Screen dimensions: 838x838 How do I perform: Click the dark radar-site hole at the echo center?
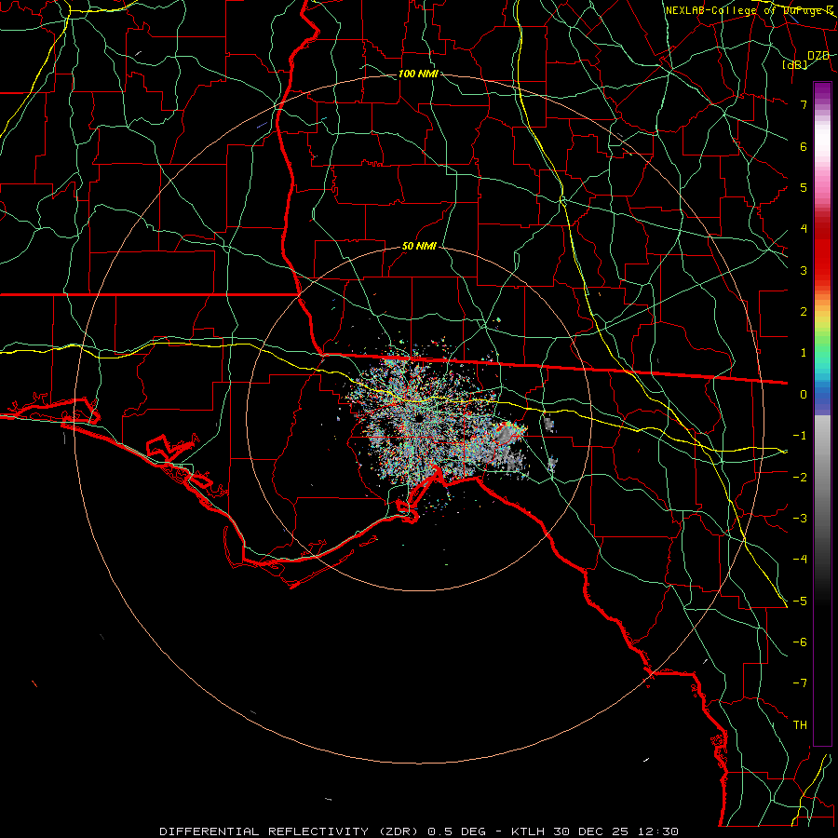(418, 418)
